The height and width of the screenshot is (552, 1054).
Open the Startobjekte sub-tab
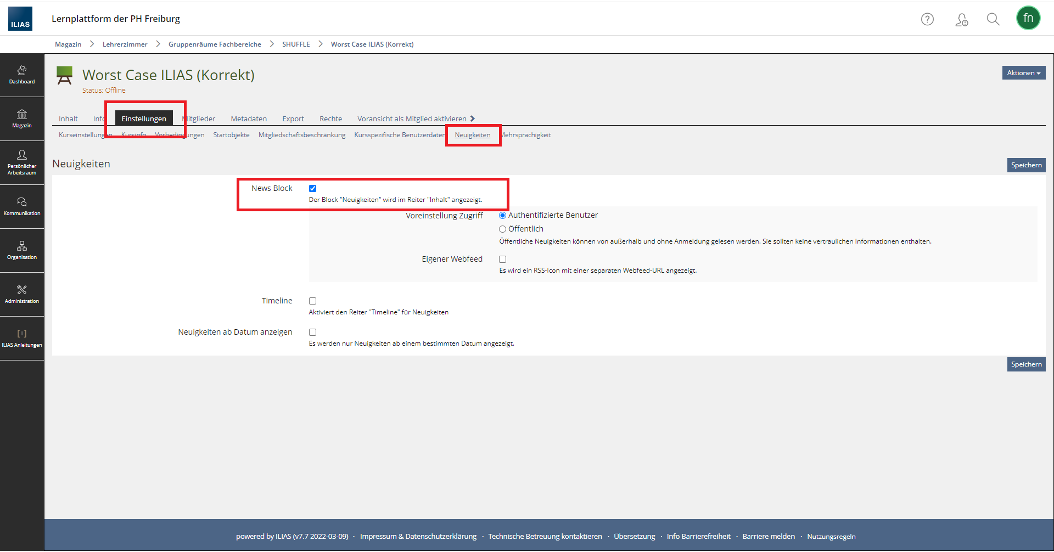point(231,135)
